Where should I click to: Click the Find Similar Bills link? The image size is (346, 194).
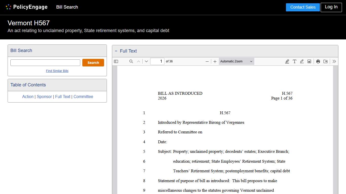coord(57,71)
